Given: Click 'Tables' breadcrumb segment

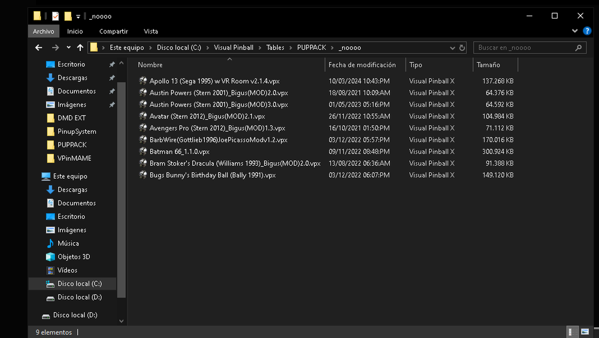Looking at the screenshot, I should 275,48.
